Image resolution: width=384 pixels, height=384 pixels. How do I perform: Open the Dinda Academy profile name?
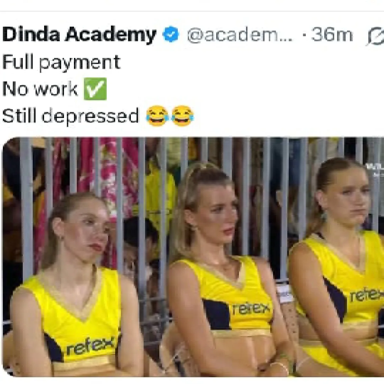click(79, 34)
